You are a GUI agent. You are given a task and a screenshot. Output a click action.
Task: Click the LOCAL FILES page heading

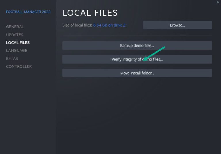[90, 13]
